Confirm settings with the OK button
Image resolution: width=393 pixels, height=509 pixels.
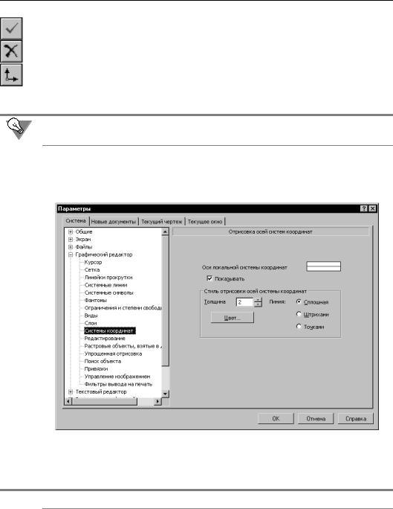coord(276,418)
